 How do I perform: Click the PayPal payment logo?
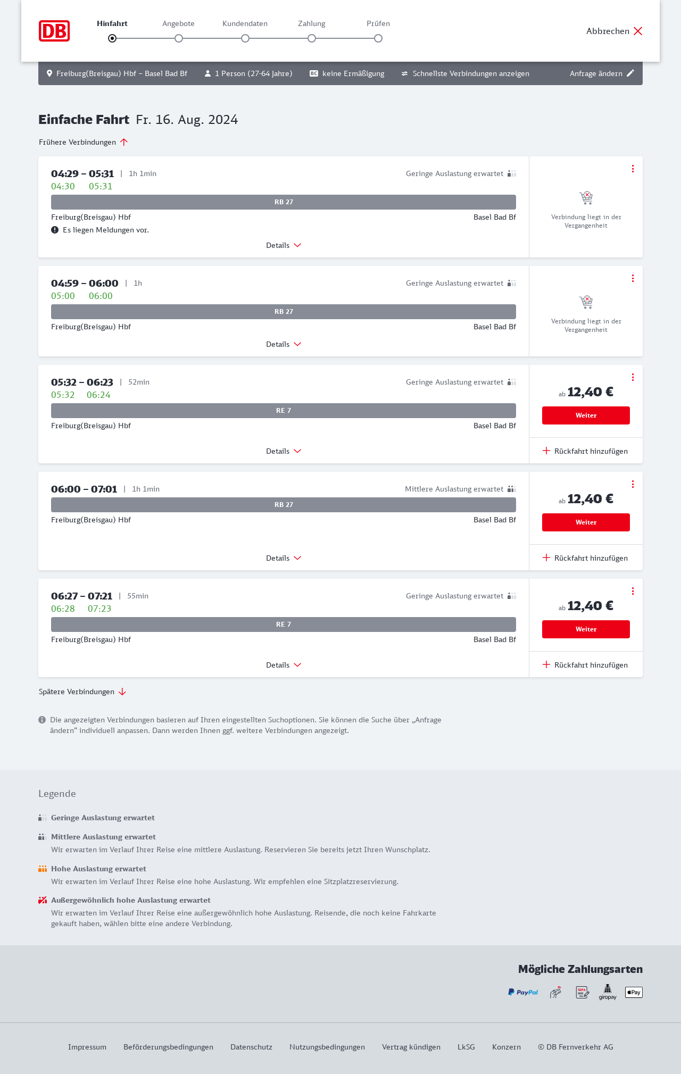click(x=523, y=992)
